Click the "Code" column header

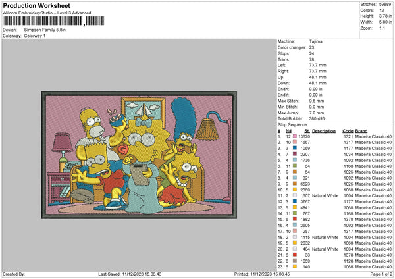(x=348, y=131)
